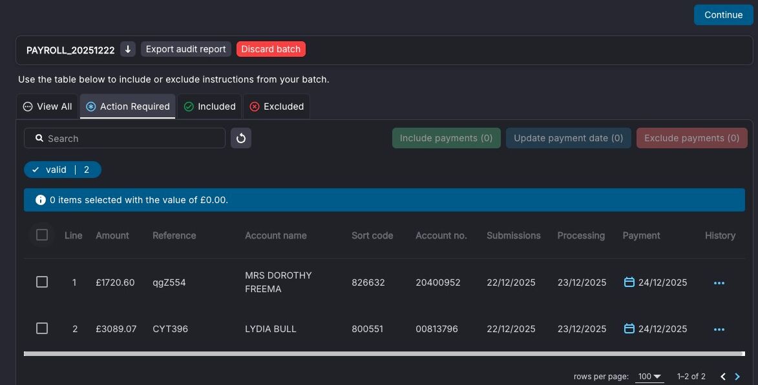Screen dimensions: 758x385
Task: Go to the previous page arrow
Action: (723, 377)
